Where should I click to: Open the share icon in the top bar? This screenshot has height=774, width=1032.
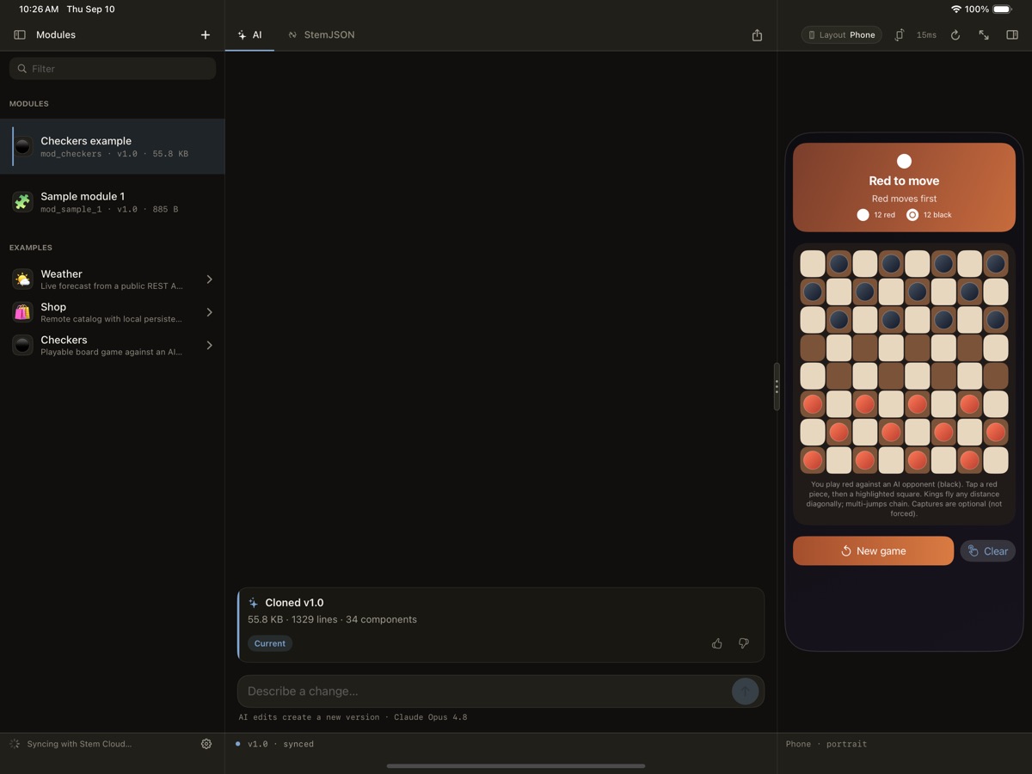[x=757, y=35]
